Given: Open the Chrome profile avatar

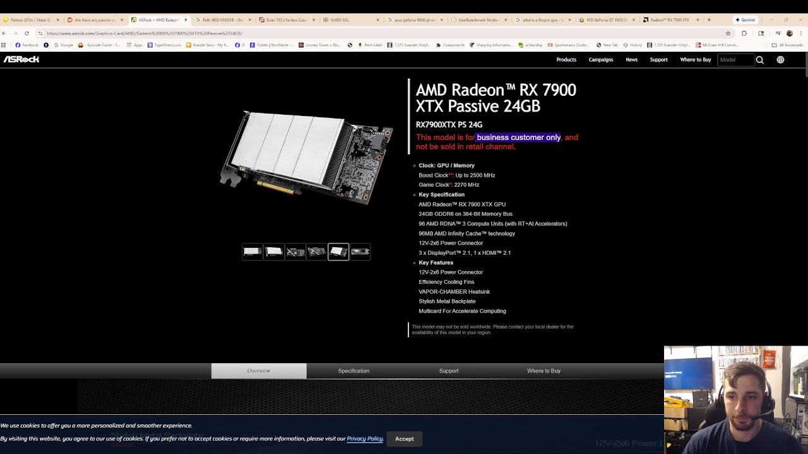Looking at the screenshot, I should coord(790,33).
